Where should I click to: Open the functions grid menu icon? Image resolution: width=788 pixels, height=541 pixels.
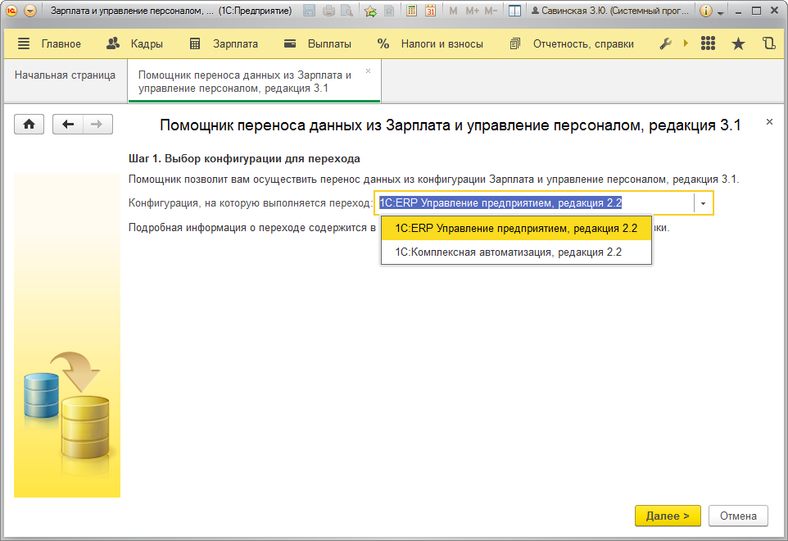click(x=709, y=44)
